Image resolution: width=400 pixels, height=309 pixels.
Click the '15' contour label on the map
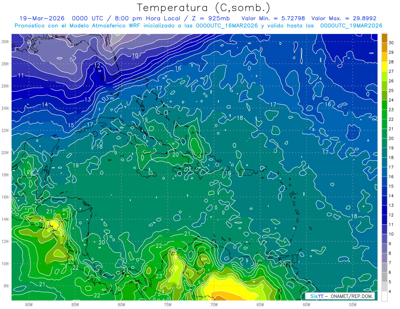(71, 125)
